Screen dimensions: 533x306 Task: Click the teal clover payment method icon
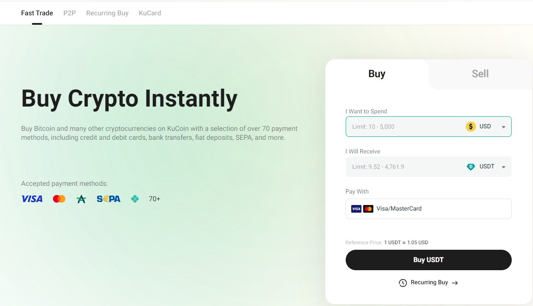click(x=135, y=199)
